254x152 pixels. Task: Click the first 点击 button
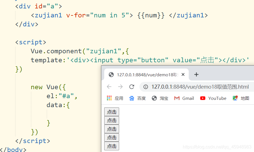click(x=112, y=112)
